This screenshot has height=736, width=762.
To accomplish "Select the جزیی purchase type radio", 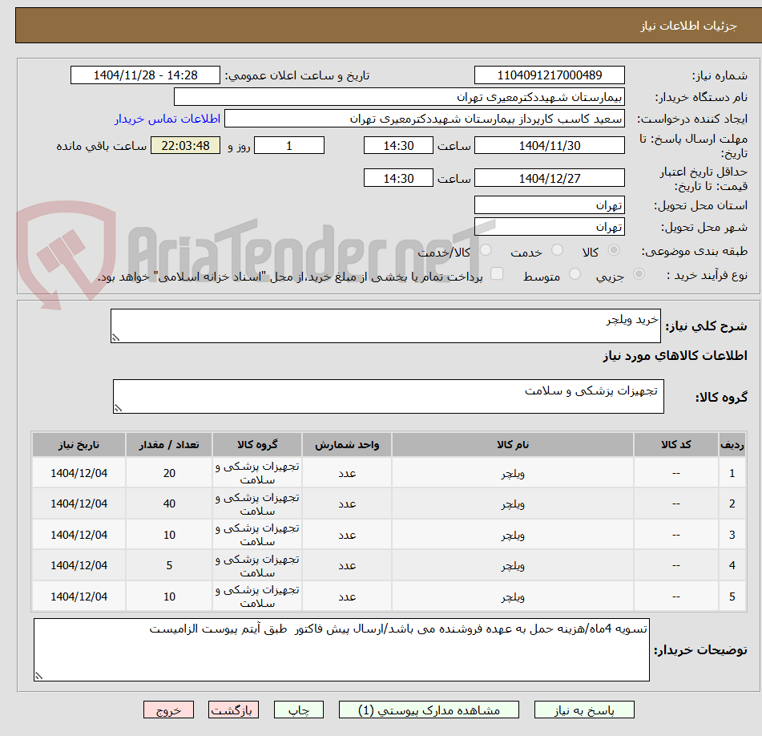I will point(639,274).
